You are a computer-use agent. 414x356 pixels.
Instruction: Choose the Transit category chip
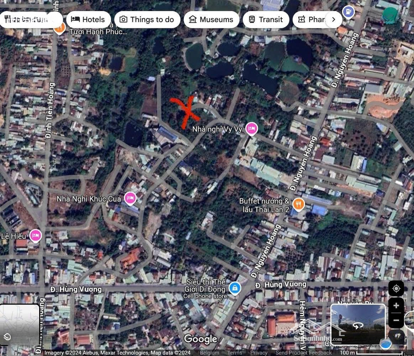tap(266, 20)
